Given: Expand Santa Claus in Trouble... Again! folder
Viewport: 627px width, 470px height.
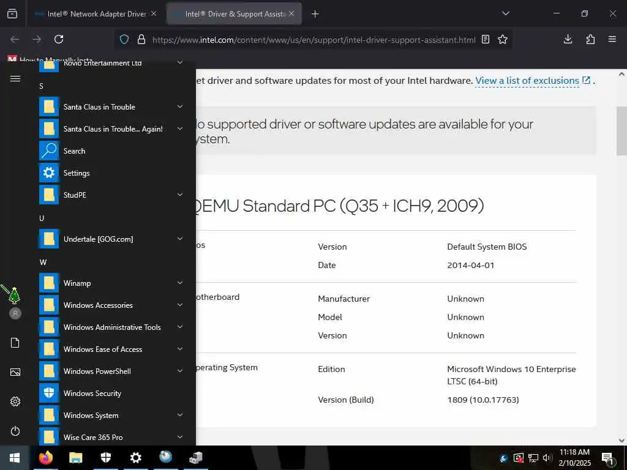Looking at the screenshot, I should point(180,129).
